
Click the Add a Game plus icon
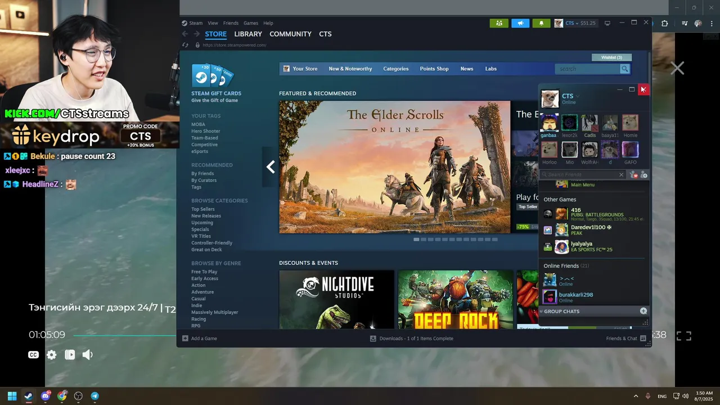tap(185, 339)
